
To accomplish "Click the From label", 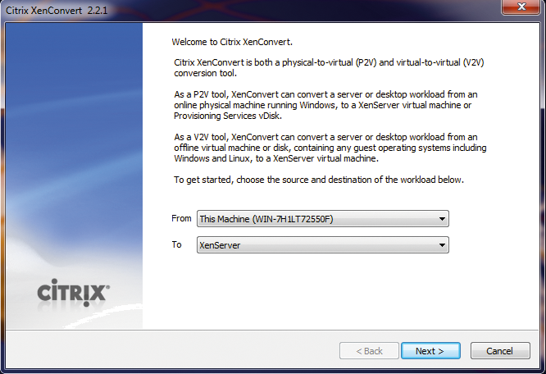I will coord(181,219).
